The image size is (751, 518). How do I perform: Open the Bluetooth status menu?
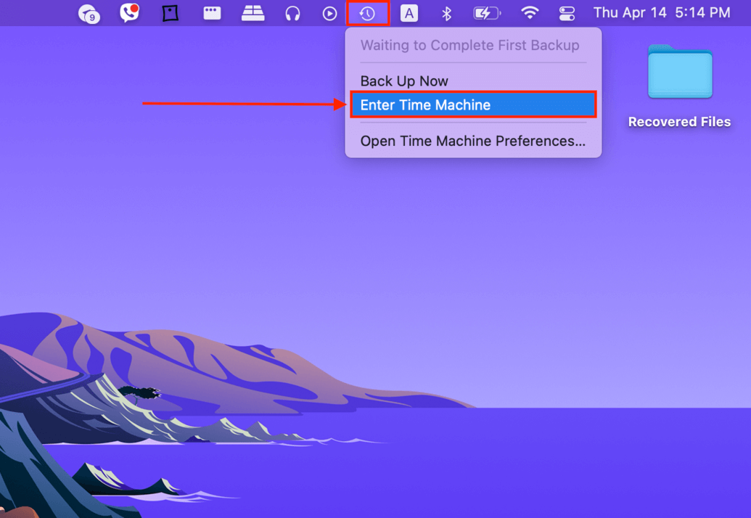[x=446, y=13]
